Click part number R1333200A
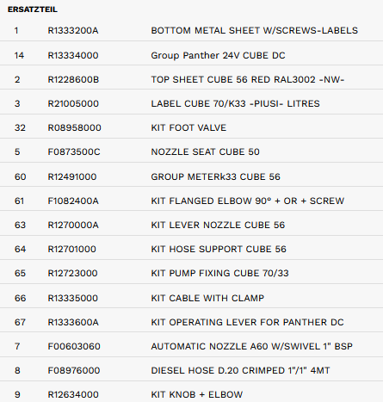The width and height of the screenshot is (383, 402). tap(73, 30)
